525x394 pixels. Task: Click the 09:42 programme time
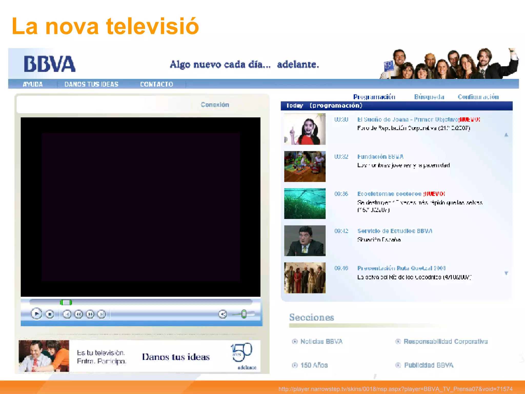point(341,231)
